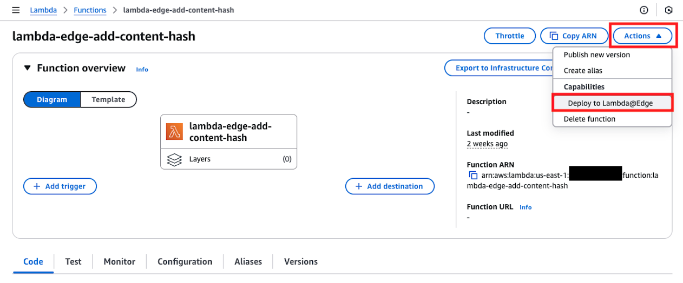Screen dimensions: 683x283
Task: Switch to the Versions tab
Action: [x=301, y=261]
